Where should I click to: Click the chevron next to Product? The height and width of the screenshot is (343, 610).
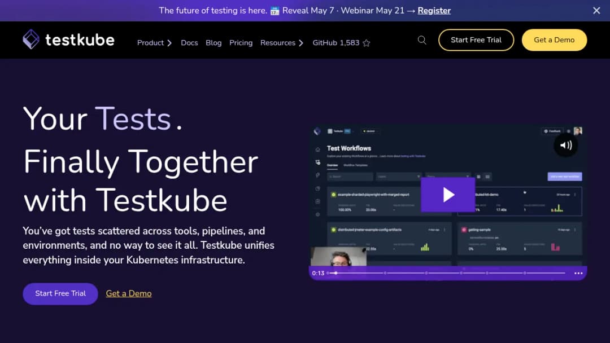pos(169,43)
